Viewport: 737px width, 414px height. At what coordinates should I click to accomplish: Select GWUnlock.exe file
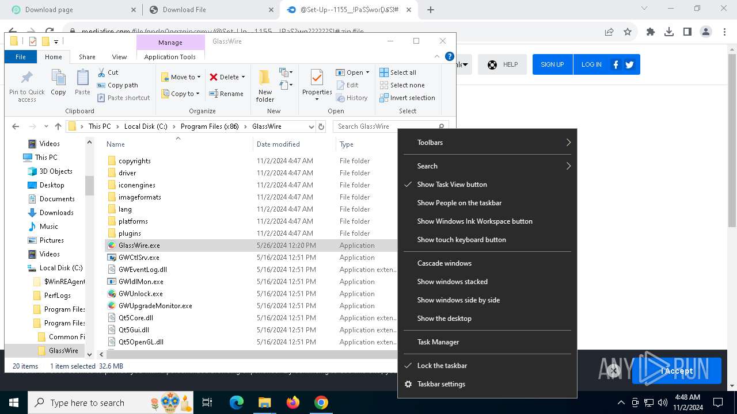click(x=140, y=294)
